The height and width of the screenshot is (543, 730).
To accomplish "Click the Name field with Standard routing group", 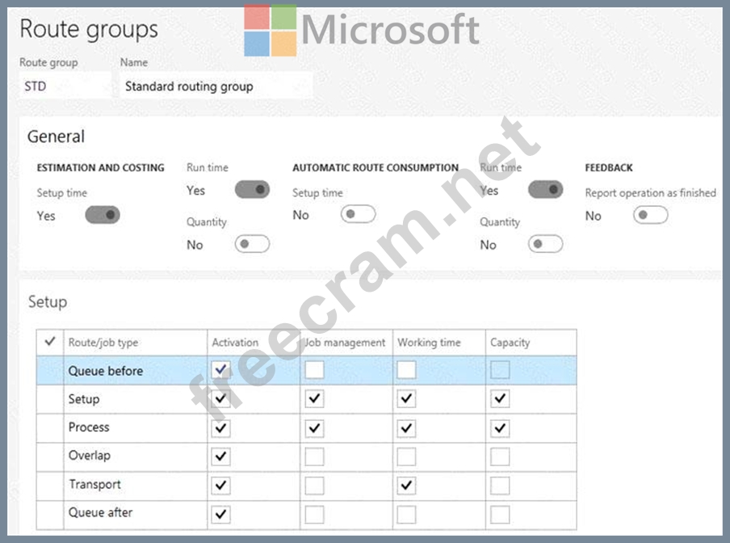I will point(216,86).
